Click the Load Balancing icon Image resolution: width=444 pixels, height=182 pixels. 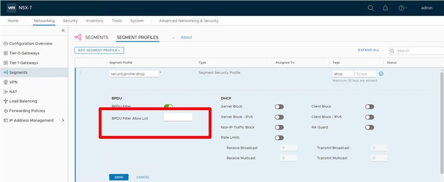[x=5, y=101]
